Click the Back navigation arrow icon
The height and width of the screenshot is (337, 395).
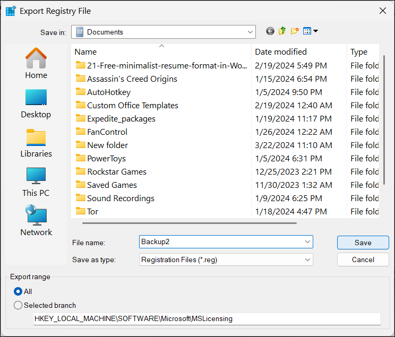click(270, 31)
